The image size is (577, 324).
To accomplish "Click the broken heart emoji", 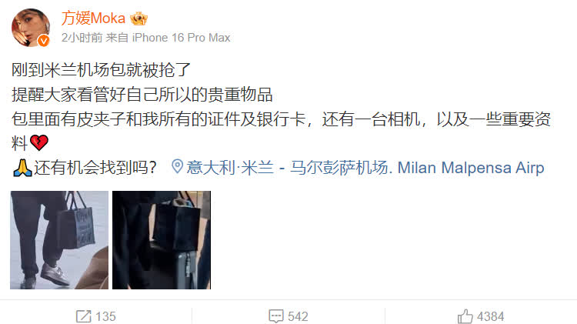I will pos(39,143).
